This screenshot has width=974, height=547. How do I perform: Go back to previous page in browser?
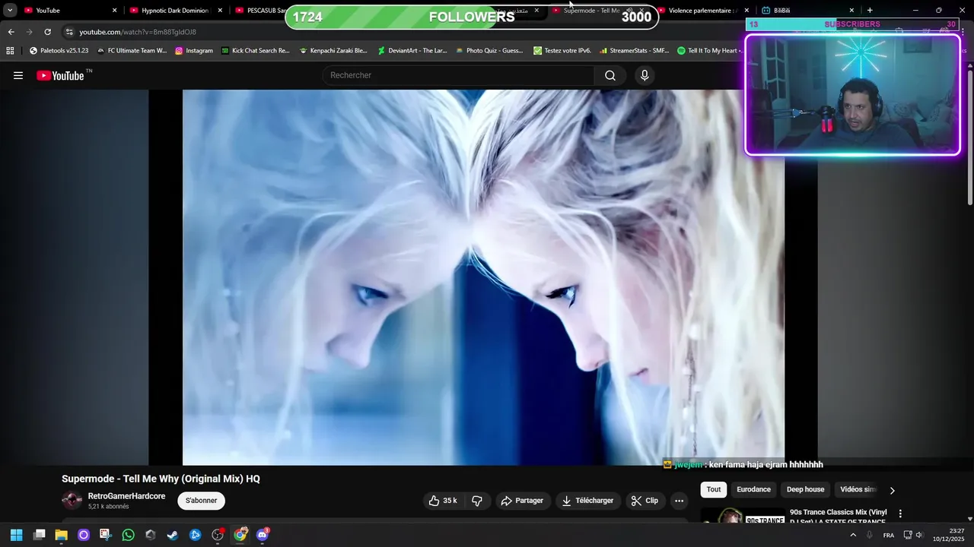(11, 32)
